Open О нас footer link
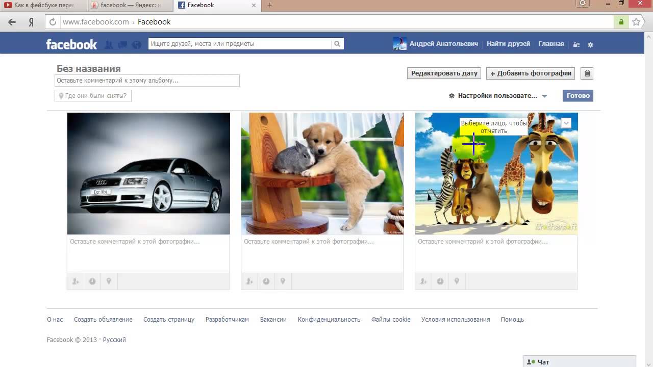 [55, 320]
